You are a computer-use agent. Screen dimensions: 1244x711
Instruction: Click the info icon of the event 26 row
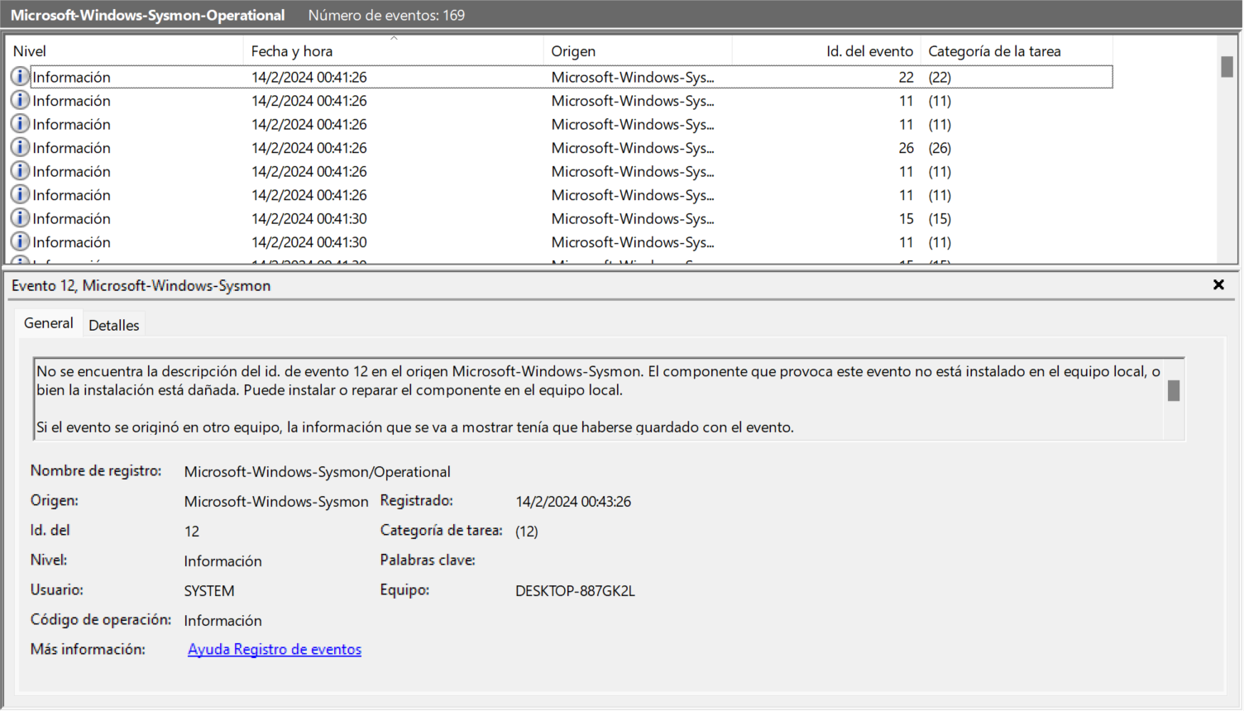point(20,148)
